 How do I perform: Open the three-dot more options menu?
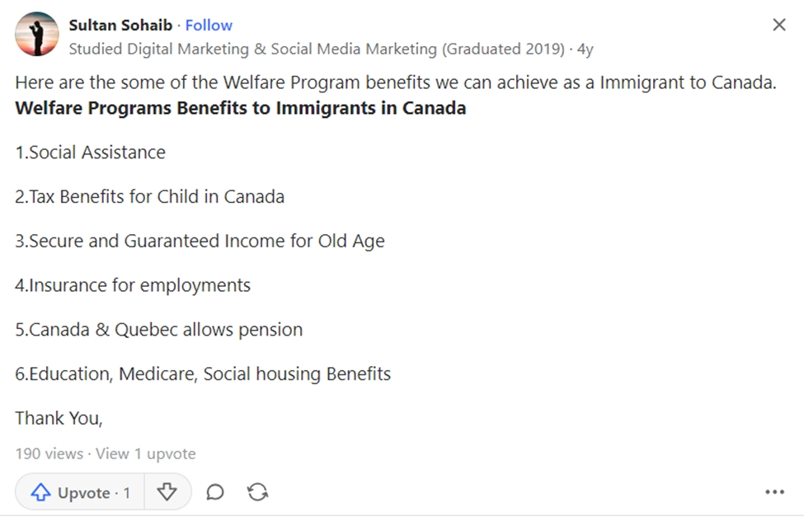click(775, 492)
